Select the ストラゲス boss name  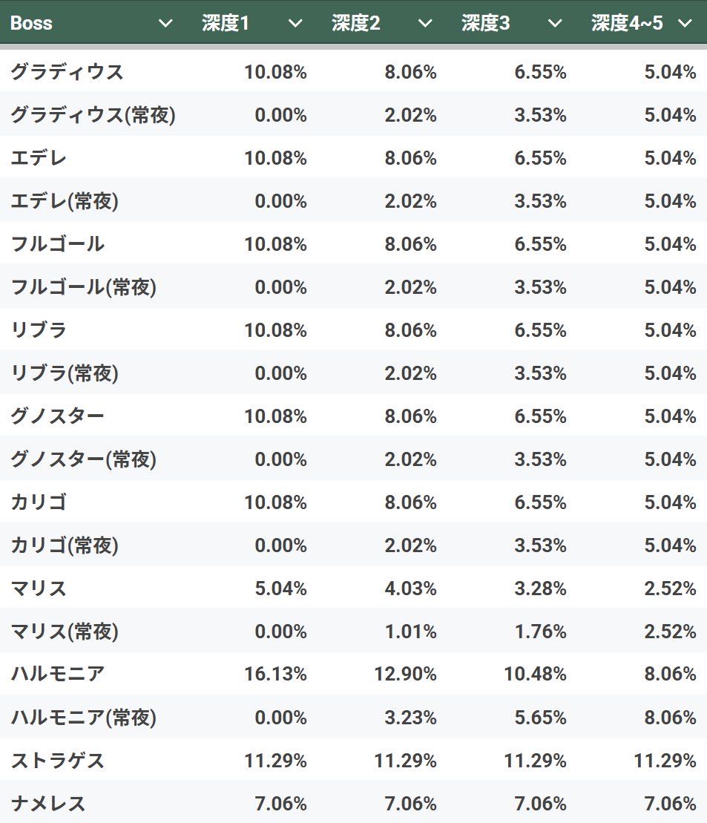tap(57, 761)
